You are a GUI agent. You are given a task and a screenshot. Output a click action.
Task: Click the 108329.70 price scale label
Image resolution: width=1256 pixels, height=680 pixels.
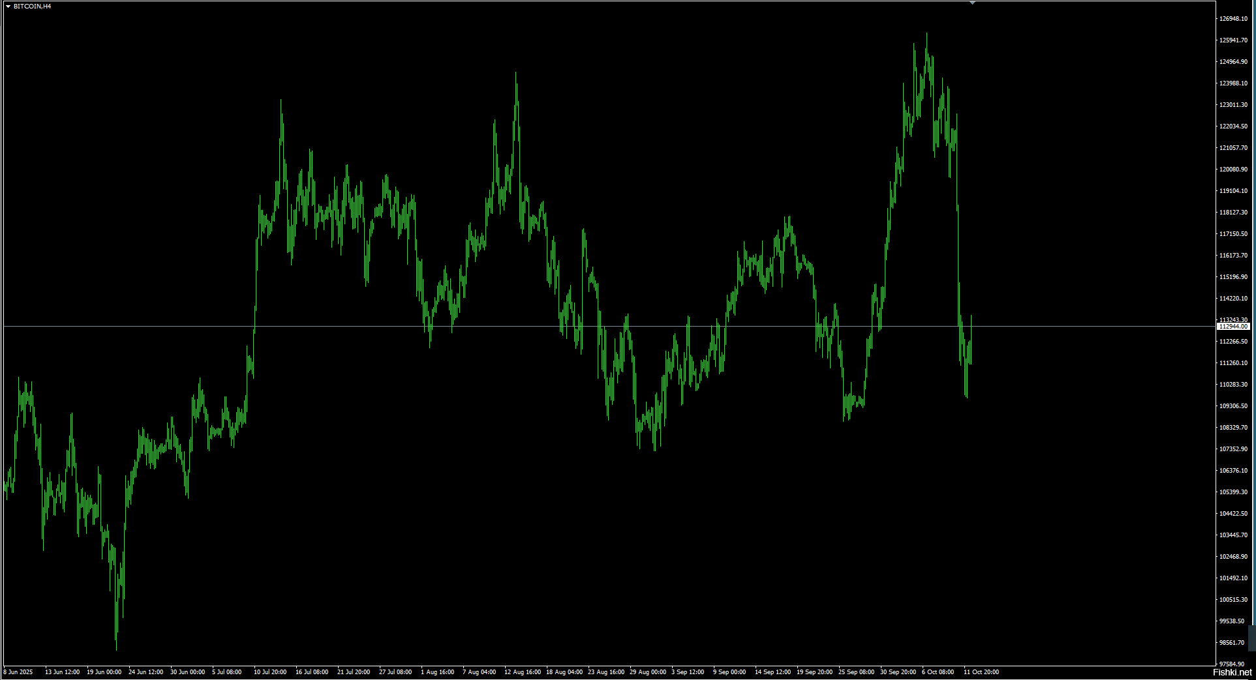coord(1233,428)
